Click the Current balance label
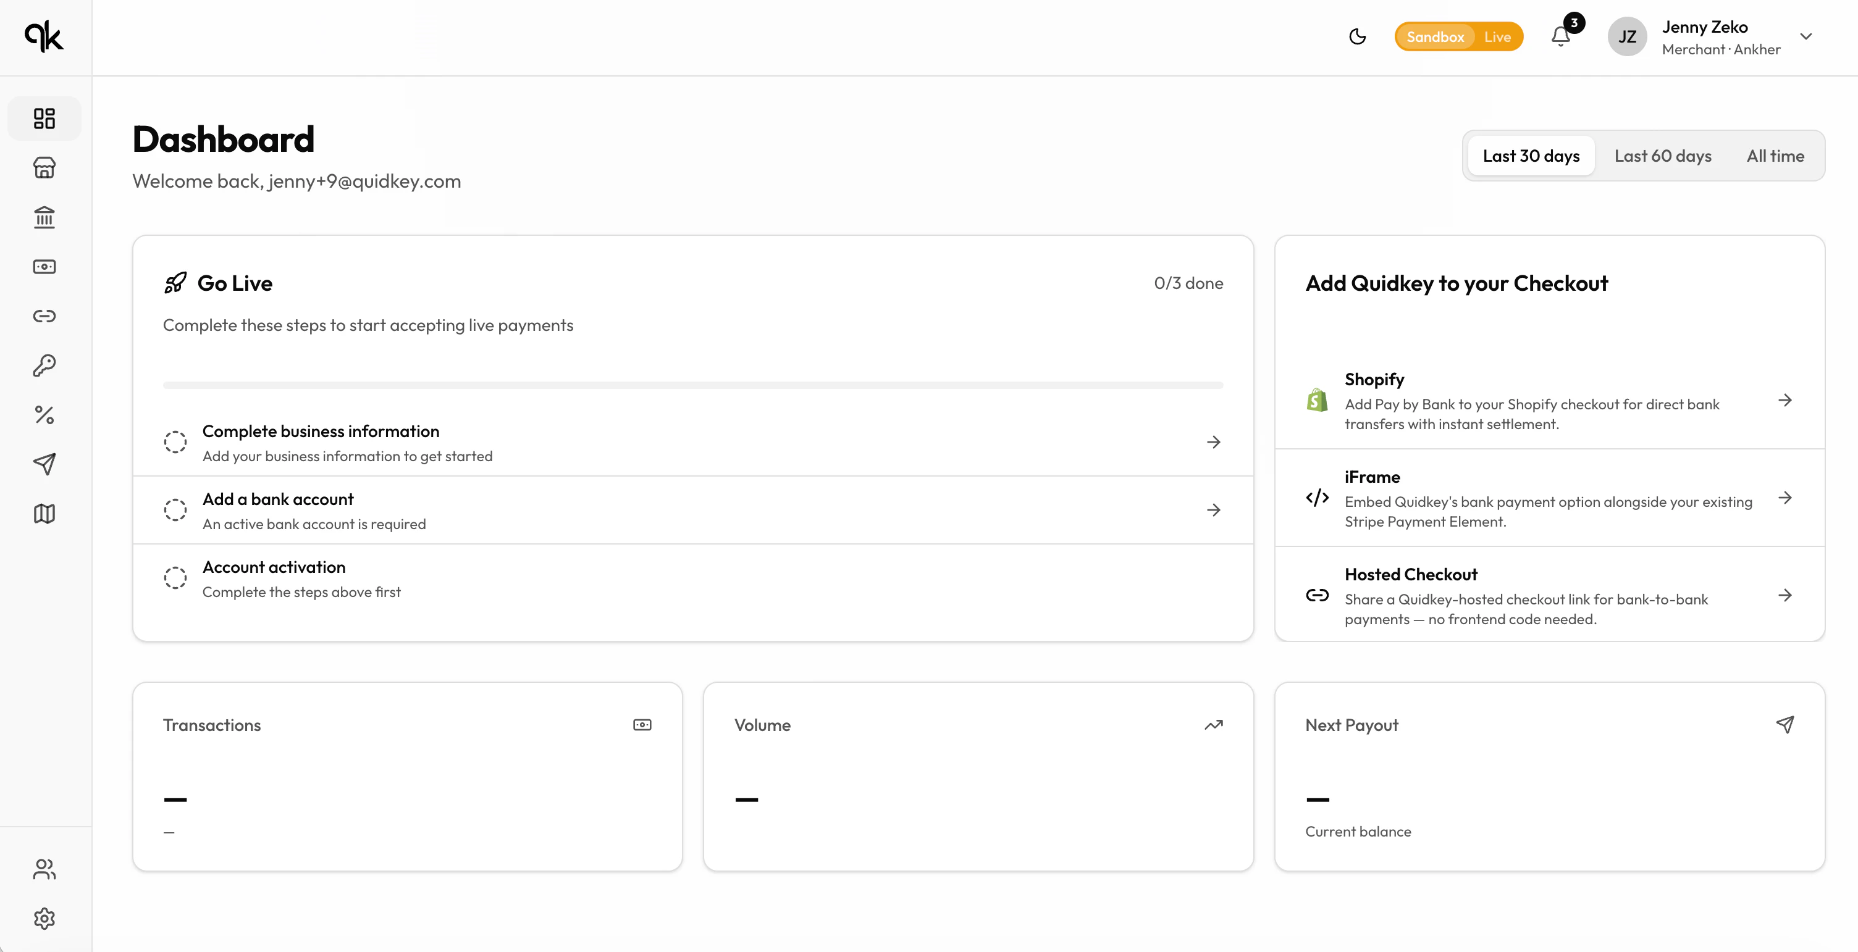1858x952 pixels. [x=1358, y=832]
